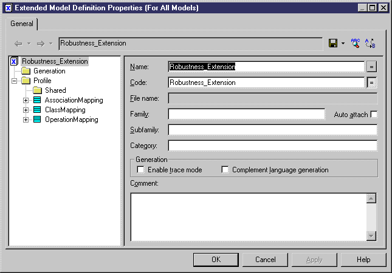Open the back arrow history dropdown
The image size is (392, 273).
[x=29, y=44]
